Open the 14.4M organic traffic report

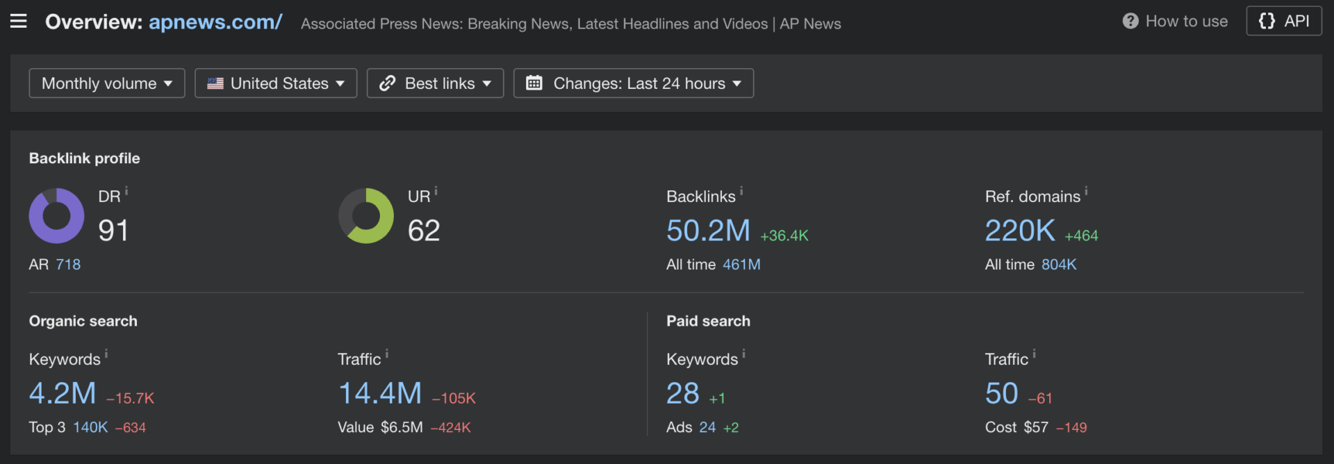[380, 394]
